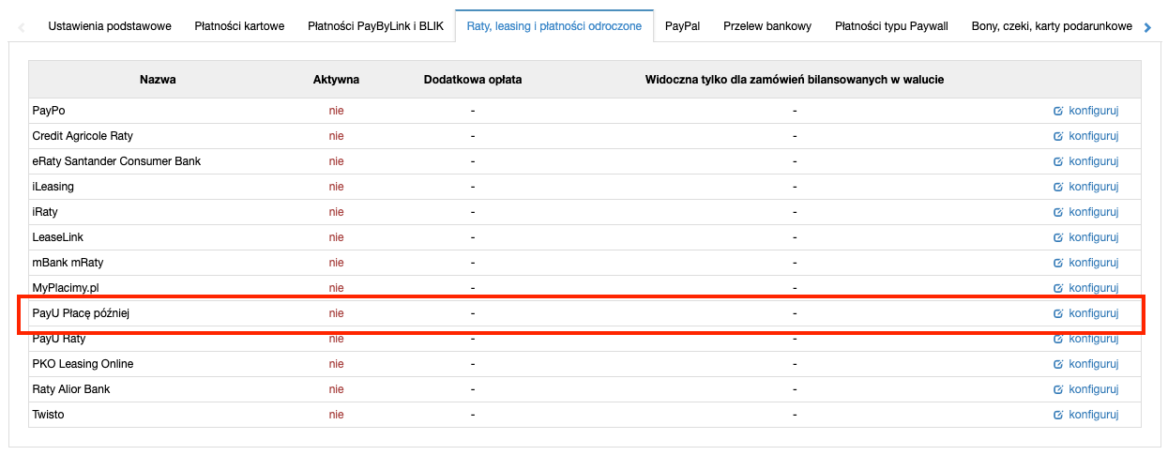The width and height of the screenshot is (1168, 455).
Task: Select the PKO Leasing Online name cell
Action: pyautogui.click(x=83, y=364)
